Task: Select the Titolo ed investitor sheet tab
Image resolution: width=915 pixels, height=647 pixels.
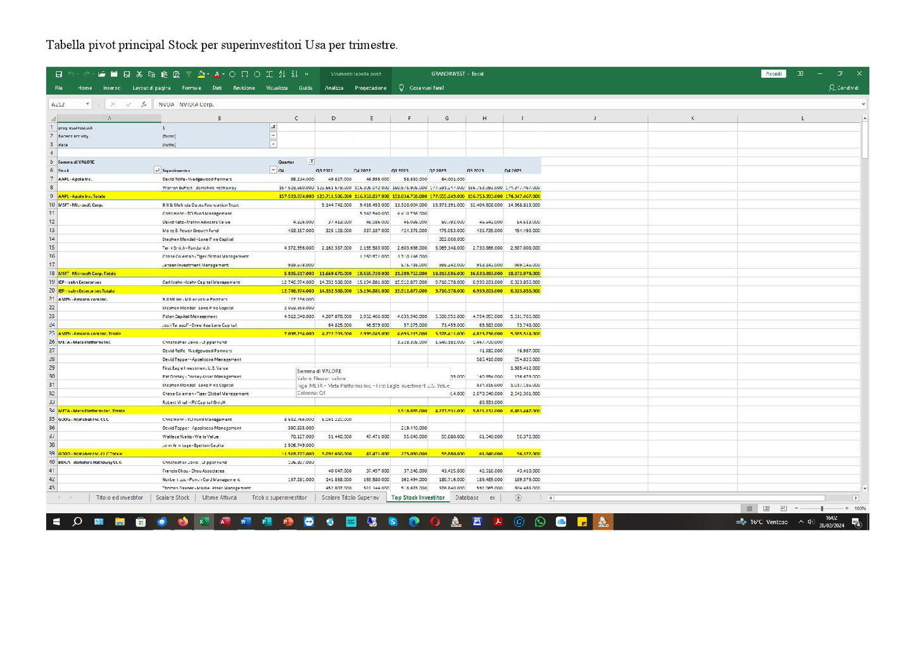Action: (x=120, y=498)
